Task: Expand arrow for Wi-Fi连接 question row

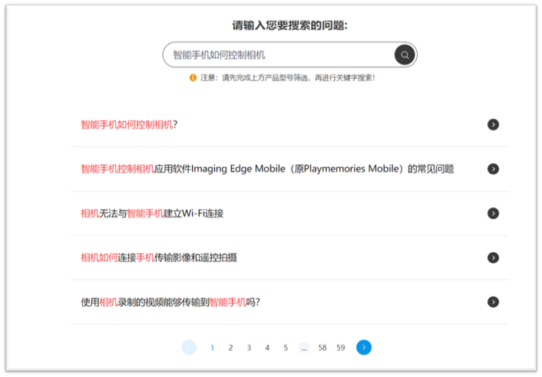Action: click(493, 214)
